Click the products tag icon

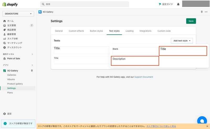(4, 30)
